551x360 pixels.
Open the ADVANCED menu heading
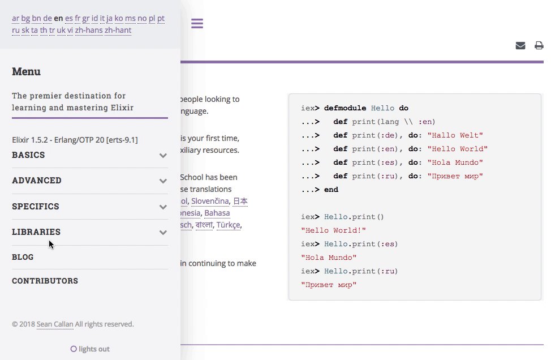pos(37,181)
